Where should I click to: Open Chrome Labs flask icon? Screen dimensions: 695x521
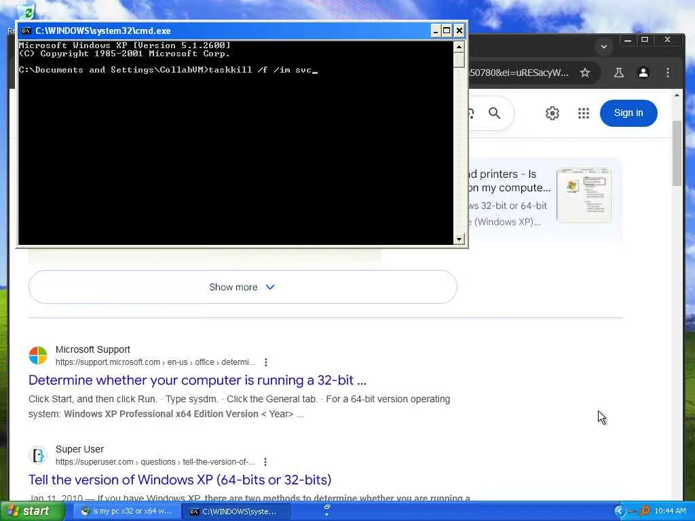point(619,73)
